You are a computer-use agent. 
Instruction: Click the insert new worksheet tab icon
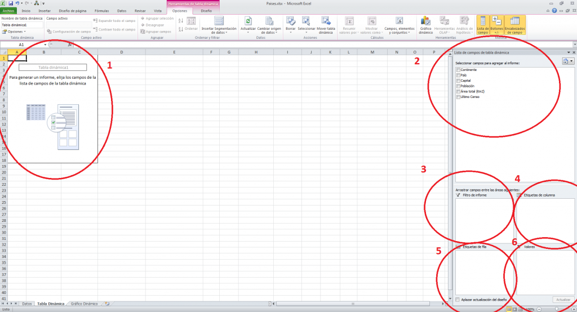coord(107,304)
